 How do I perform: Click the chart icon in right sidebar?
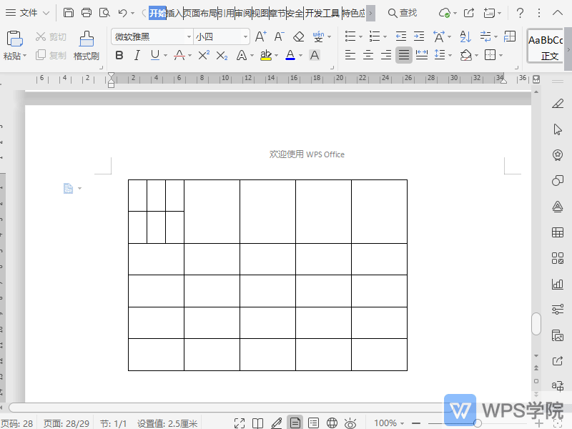click(x=558, y=284)
